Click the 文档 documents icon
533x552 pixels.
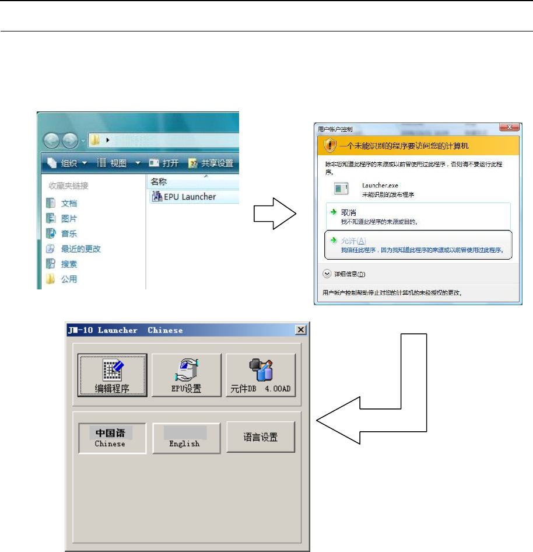coord(51,203)
